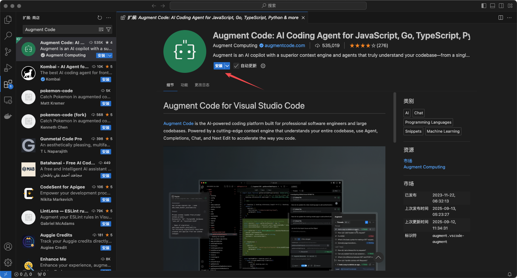Install the Kombai extension

click(x=106, y=80)
